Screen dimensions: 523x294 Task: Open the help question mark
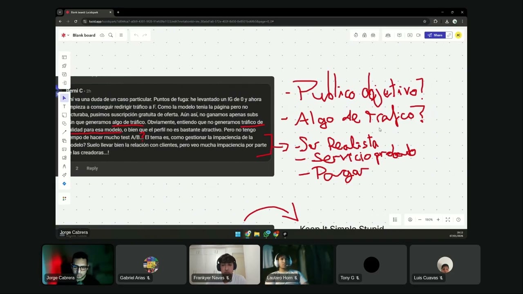coord(458,220)
